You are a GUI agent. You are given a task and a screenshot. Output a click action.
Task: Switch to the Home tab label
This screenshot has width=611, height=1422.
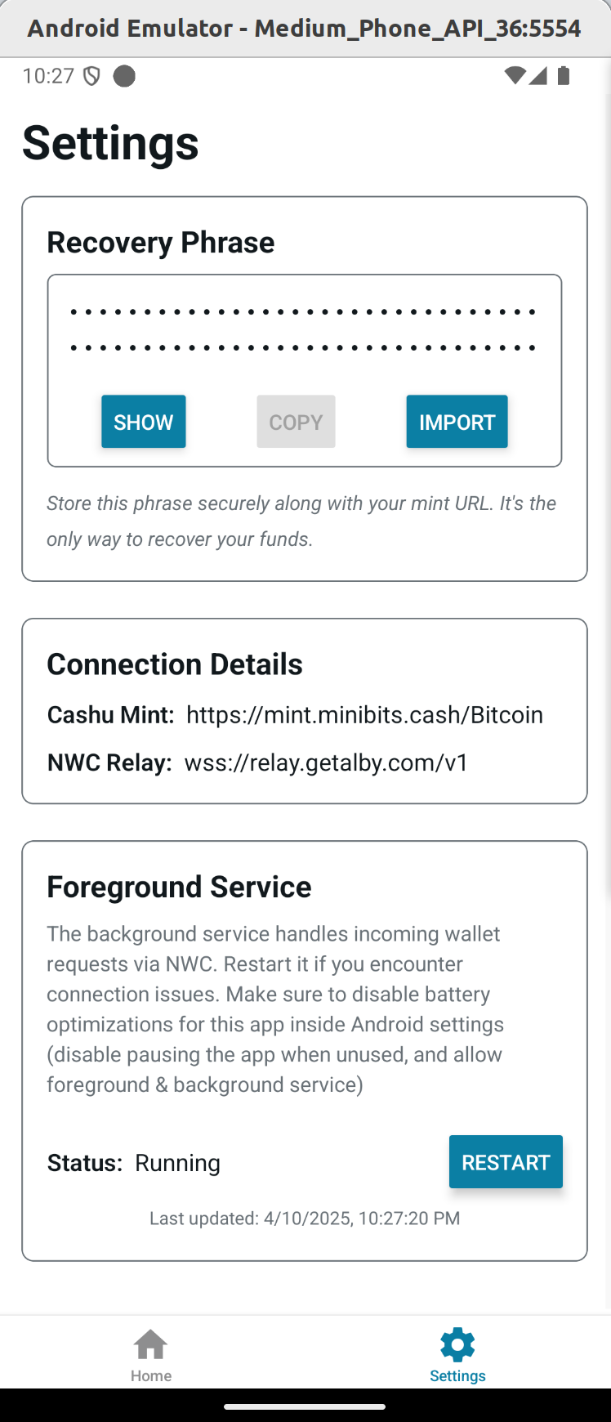tap(151, 1375)
